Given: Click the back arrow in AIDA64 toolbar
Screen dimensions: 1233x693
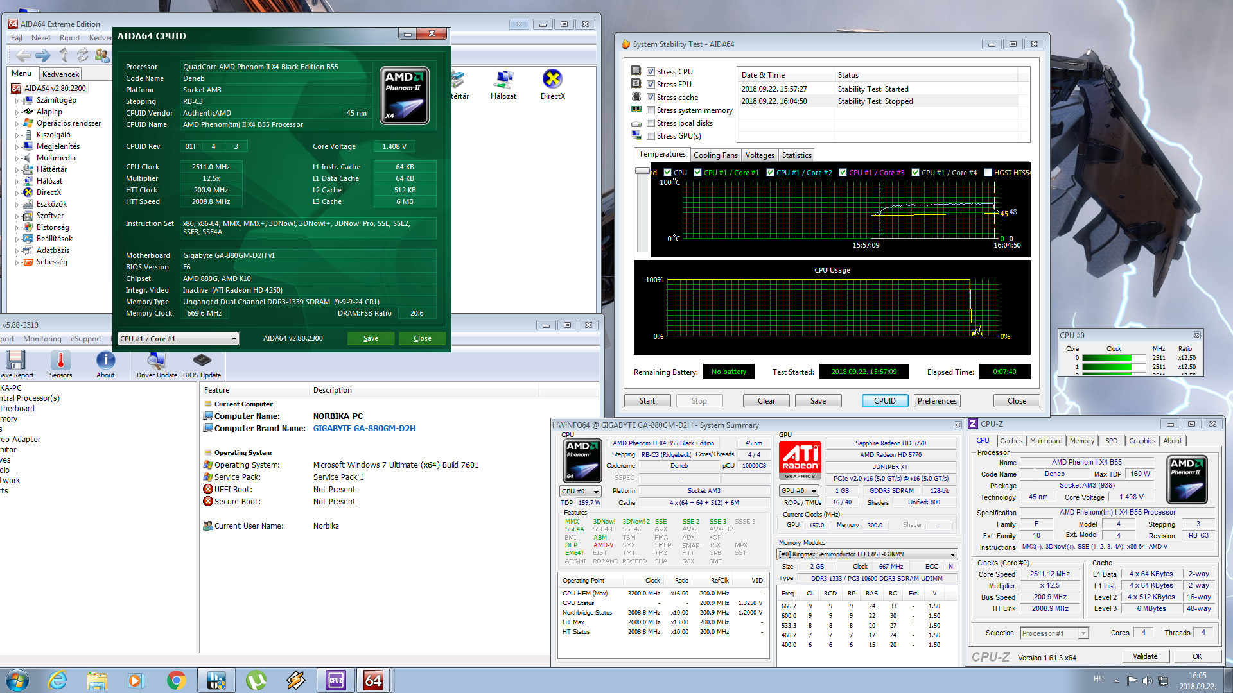Looking at the screenshot, I should click(23, 55).
